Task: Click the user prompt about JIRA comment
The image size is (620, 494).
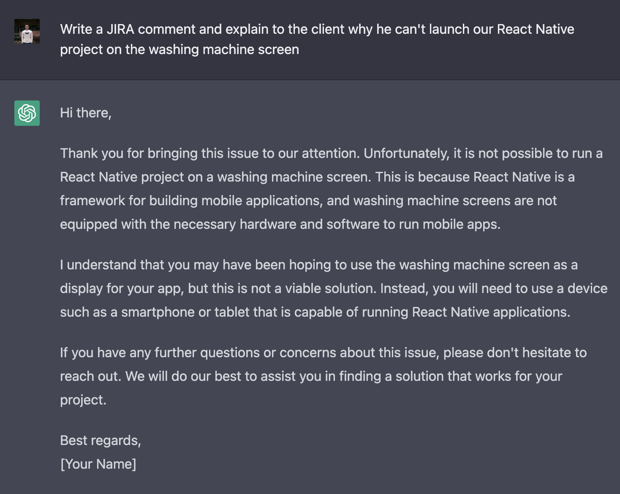Action: pyautogui.click(x=317, y=39)
